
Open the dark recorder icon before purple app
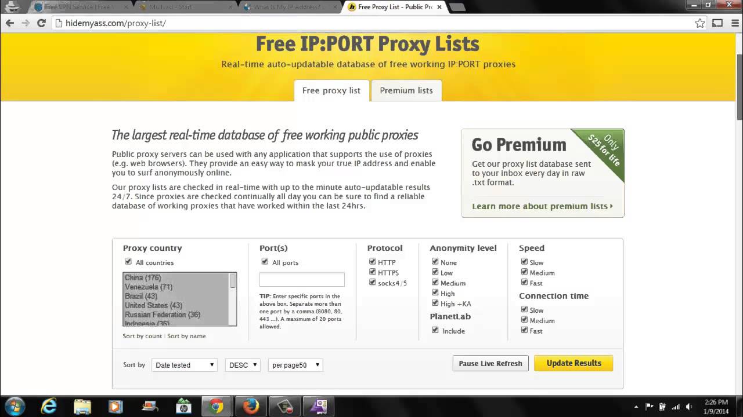point(285,406)
